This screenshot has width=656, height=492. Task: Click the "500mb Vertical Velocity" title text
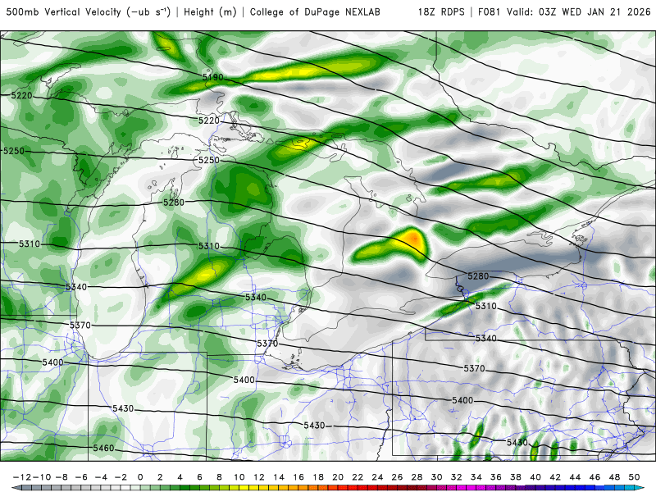click(x=64, y=11)
